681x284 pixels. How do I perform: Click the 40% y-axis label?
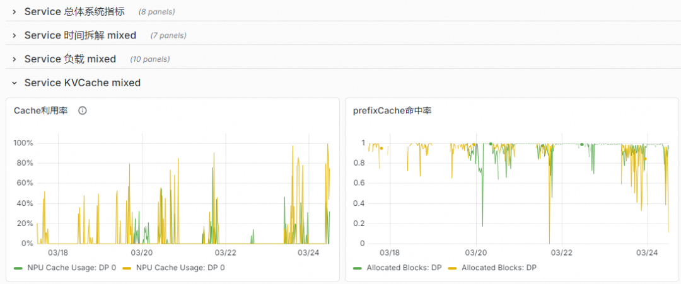click(x=25, y=204)
